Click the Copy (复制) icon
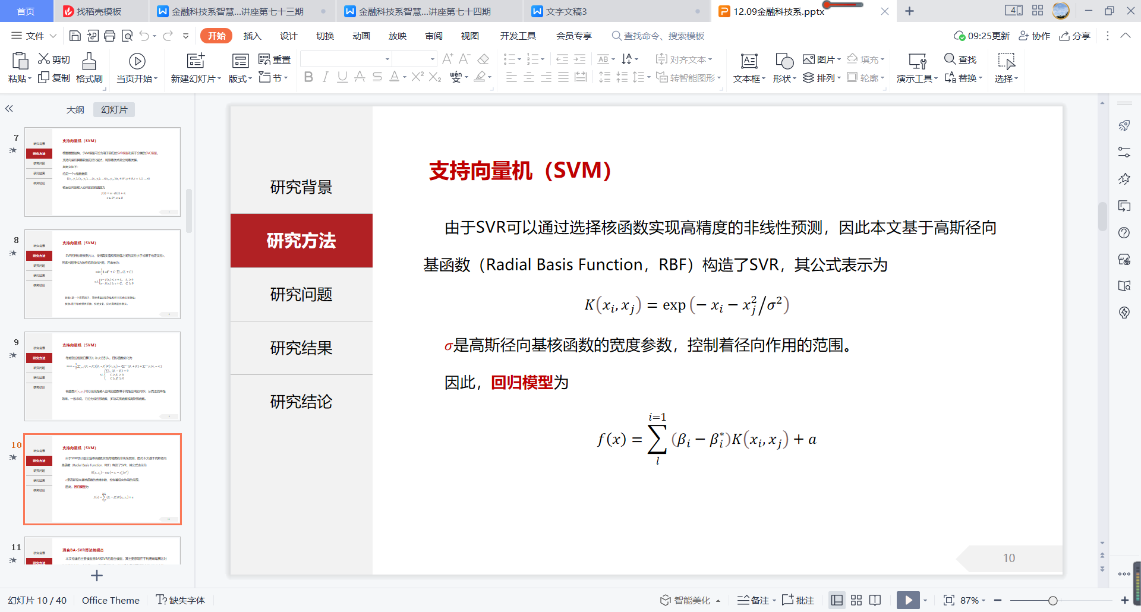The width and height of the screenshot is (1141, 612). (x=43, y=78)
